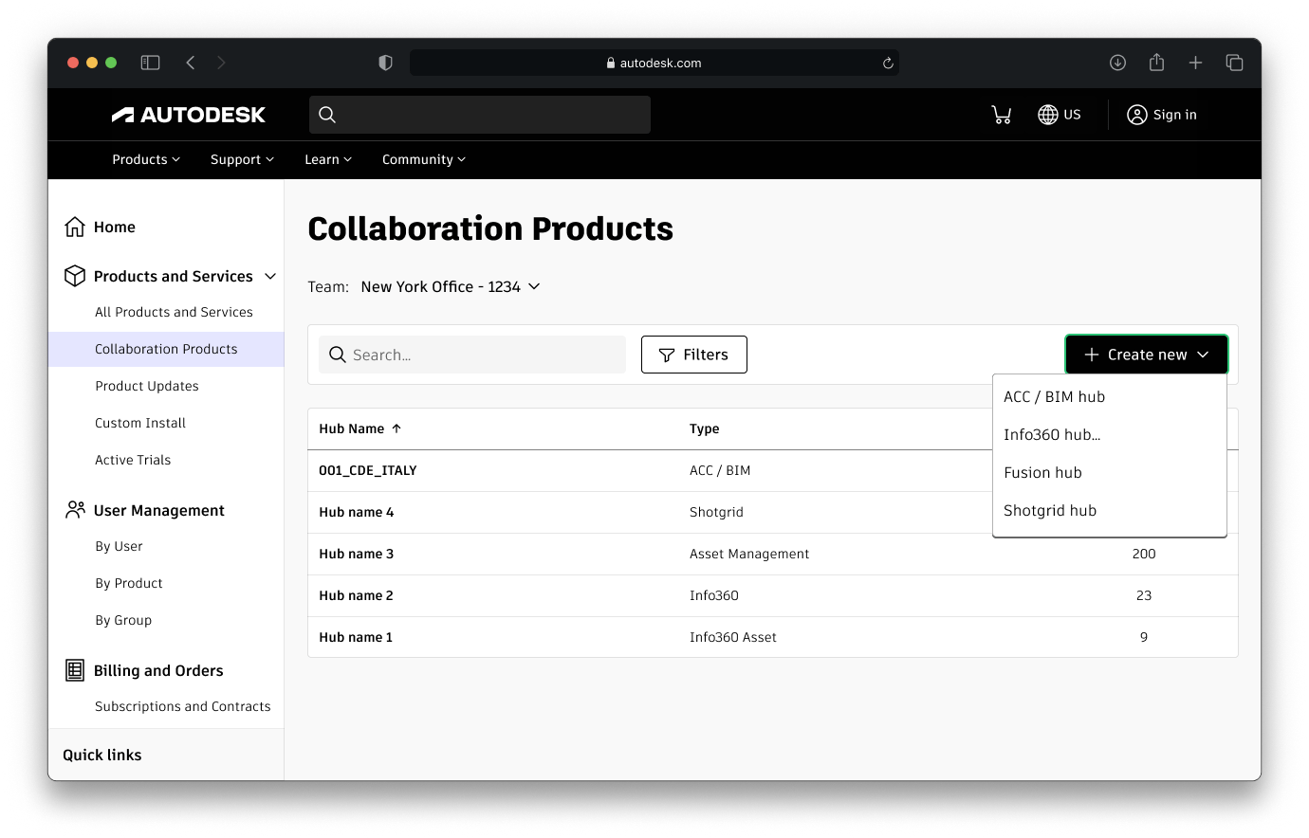Screen dimensions: 1309x838
Task: Open the Team New York Office dropdown
Action: pos(451,286)
